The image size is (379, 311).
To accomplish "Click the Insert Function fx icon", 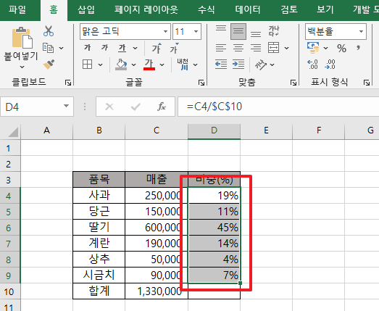I will pyautogui.click(x=162, y=107).
